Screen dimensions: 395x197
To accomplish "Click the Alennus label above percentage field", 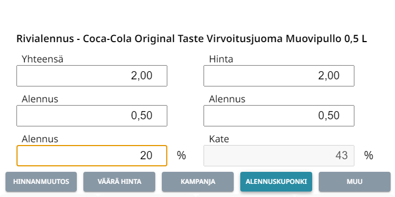I will (40, 139).
